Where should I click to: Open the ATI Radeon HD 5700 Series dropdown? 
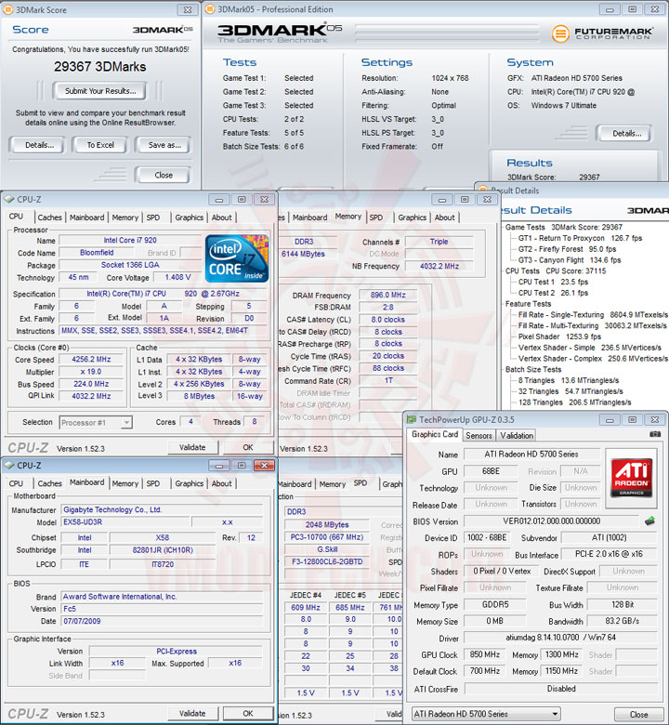486,714
